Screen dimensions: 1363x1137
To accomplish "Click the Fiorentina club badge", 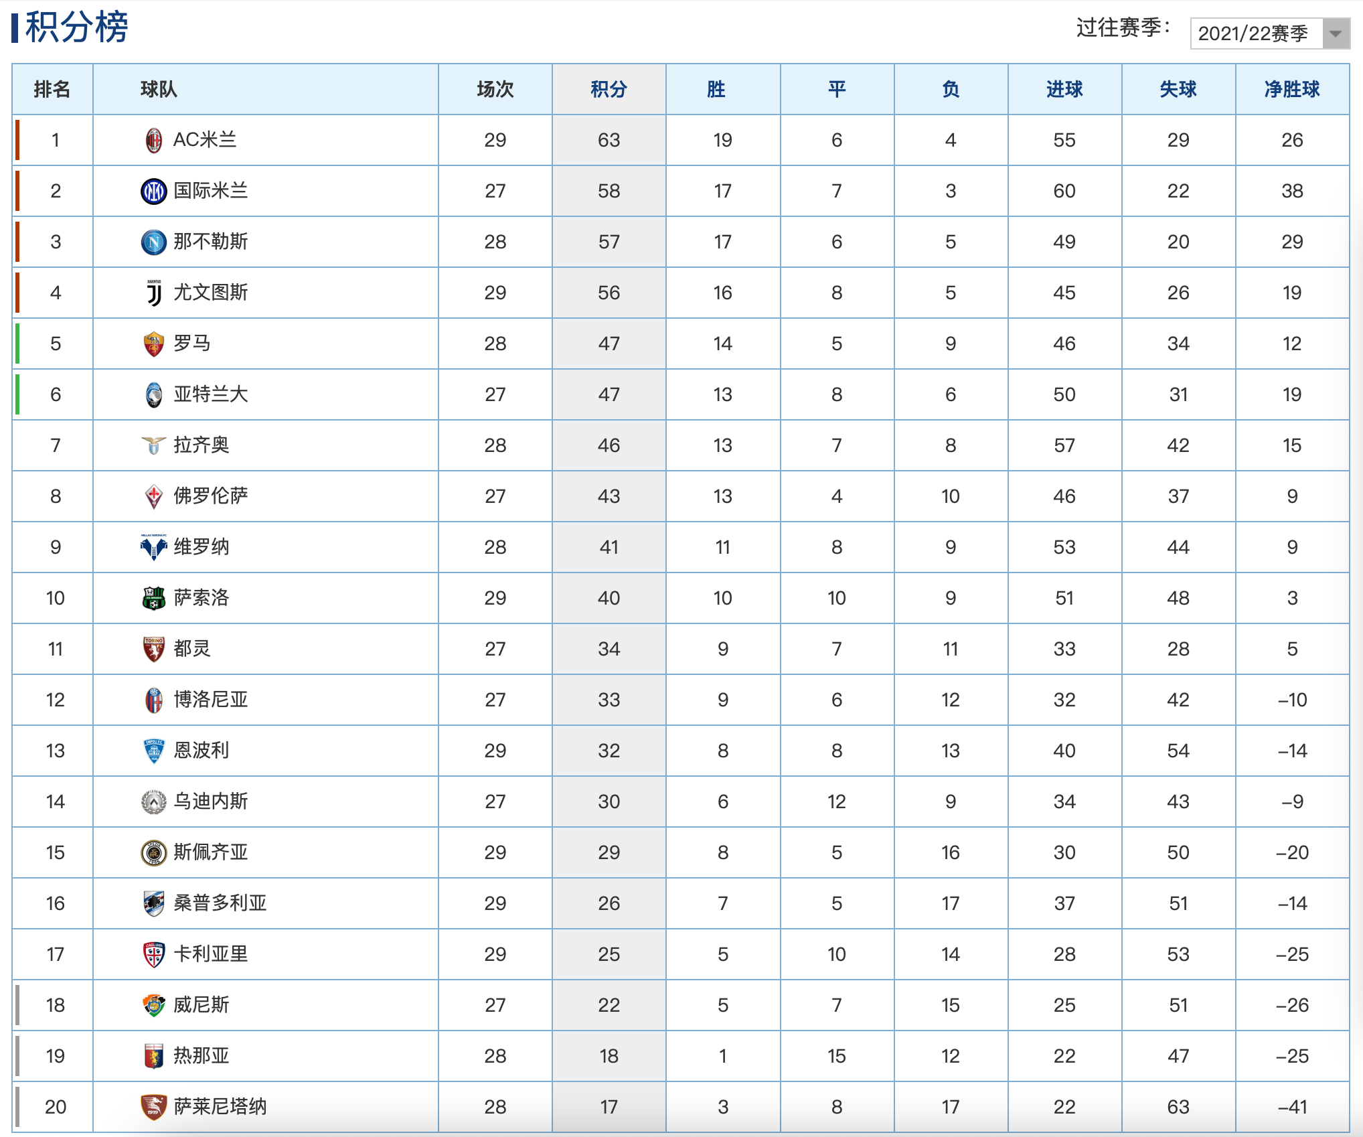I will 154,497.
